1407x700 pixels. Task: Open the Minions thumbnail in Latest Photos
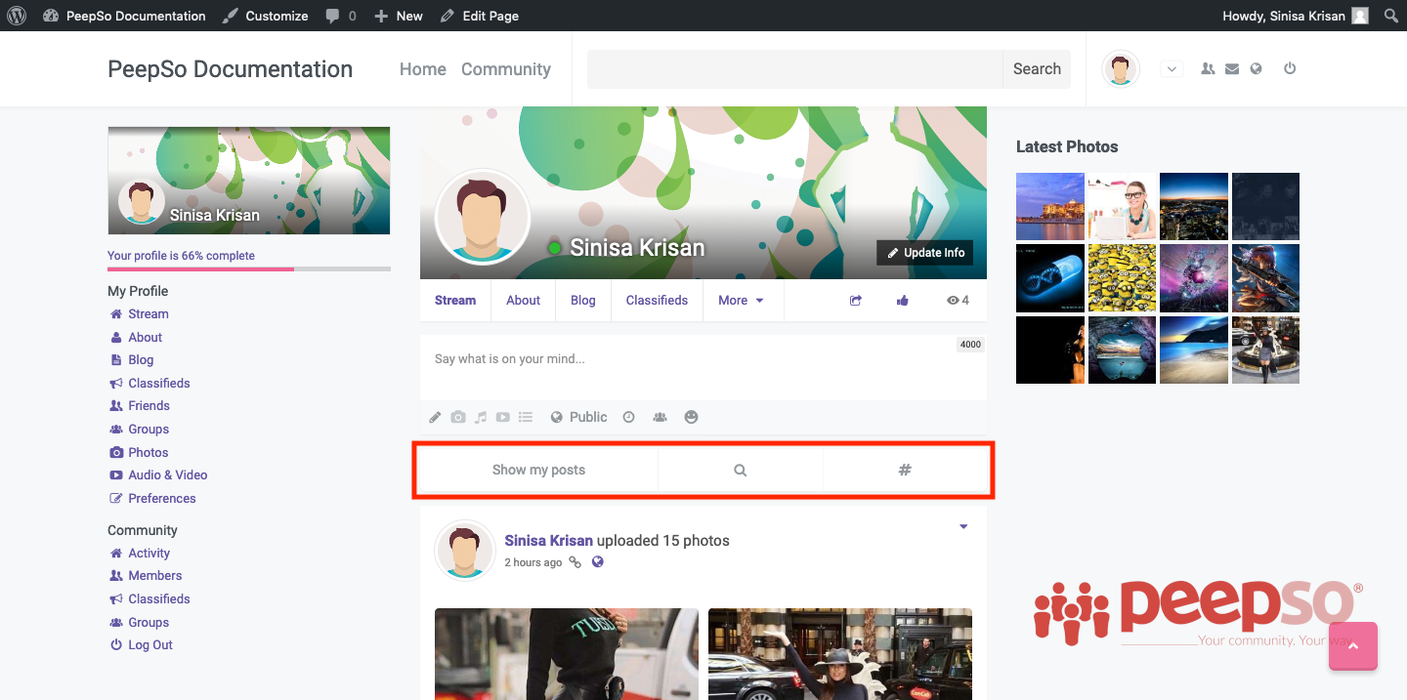(x=1123, y=278)
